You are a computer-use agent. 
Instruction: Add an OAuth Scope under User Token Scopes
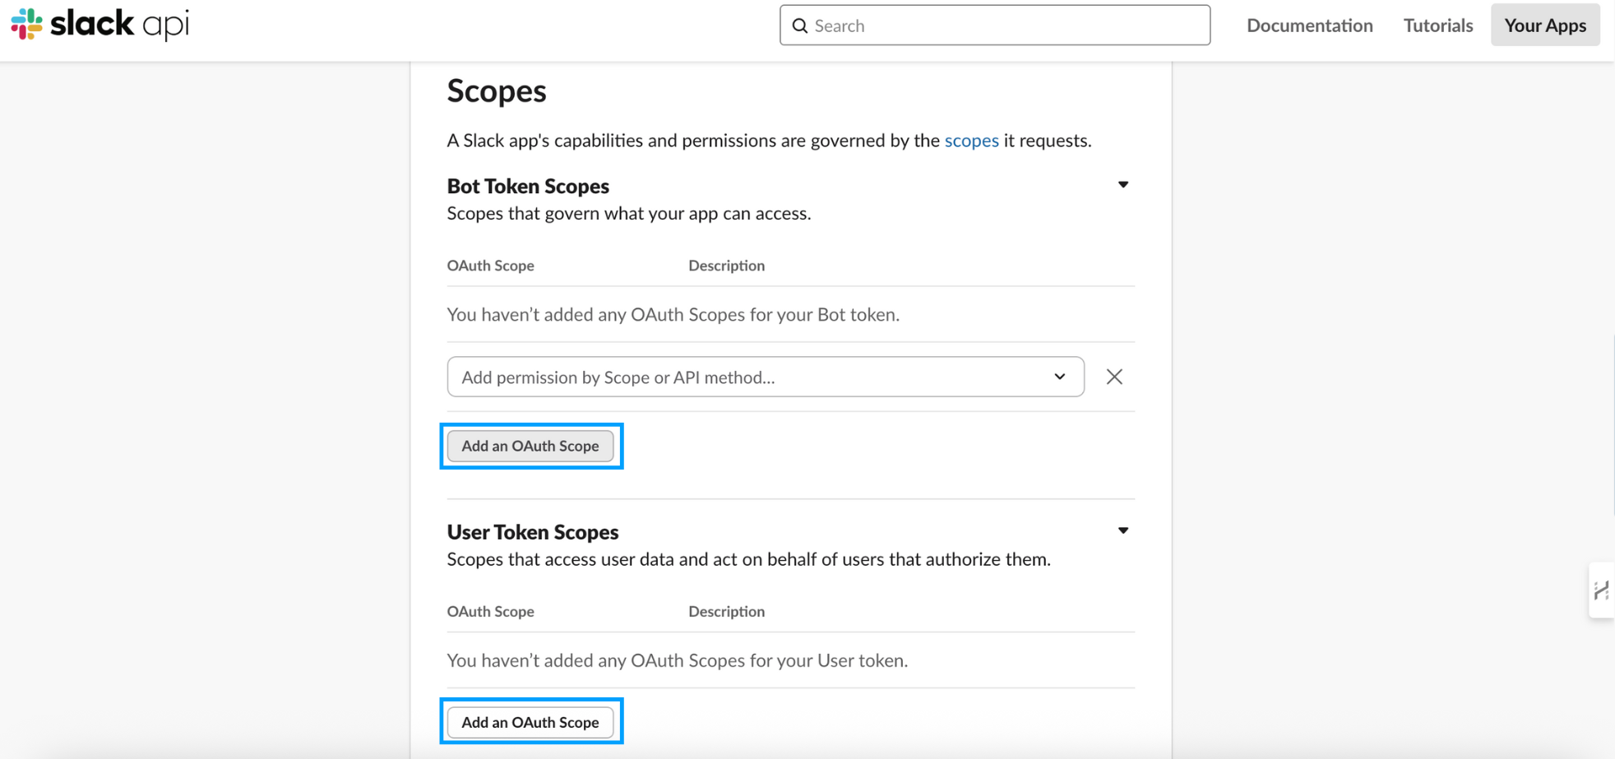click(x=530, y=722)
